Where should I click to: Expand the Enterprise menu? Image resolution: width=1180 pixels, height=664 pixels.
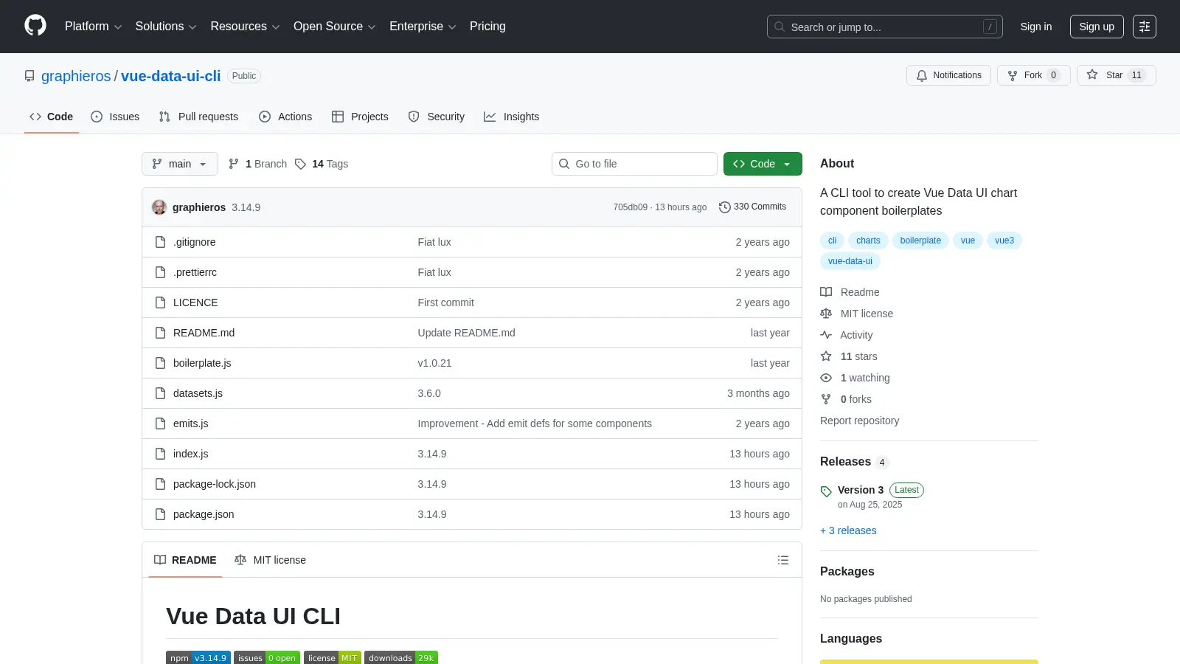click(x=423, y=27)
